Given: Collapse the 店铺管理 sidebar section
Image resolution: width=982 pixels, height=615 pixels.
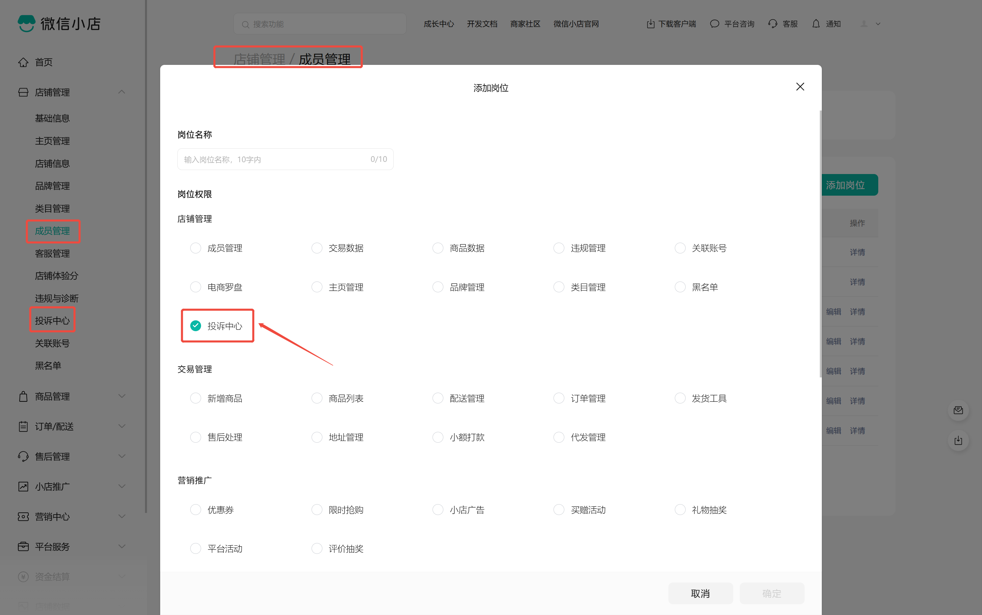Looking at the screenshot, I should [121, 92].
